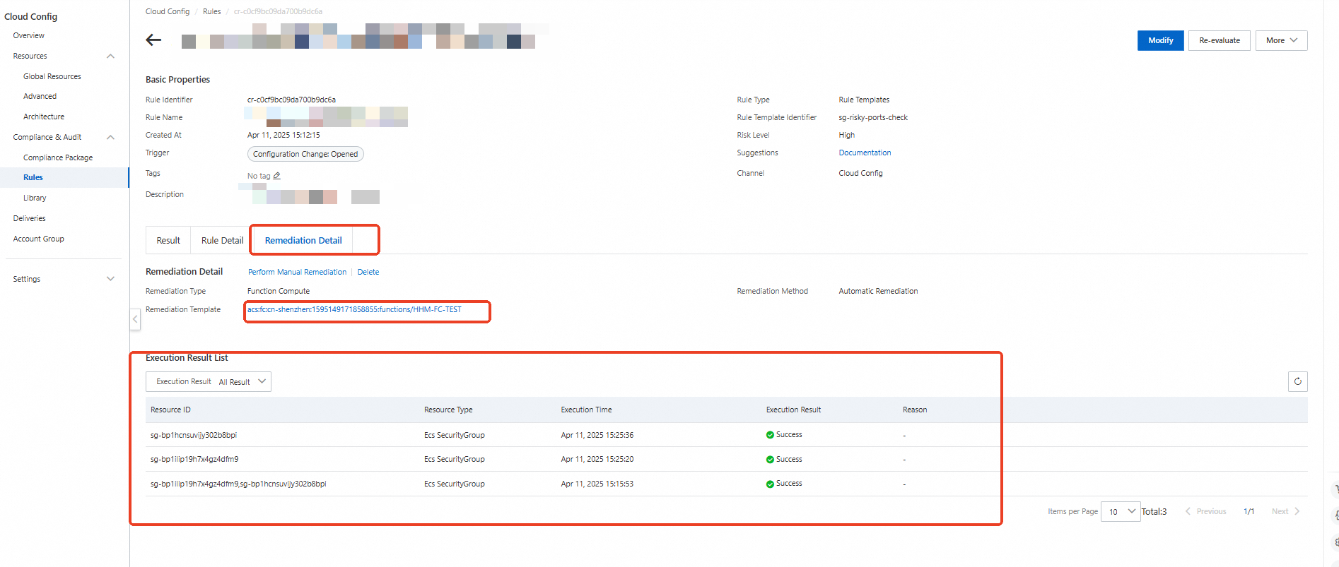Select the Remediation Detail tab
The height and width of the screenshot is (567, 1339).
(303, 240)
